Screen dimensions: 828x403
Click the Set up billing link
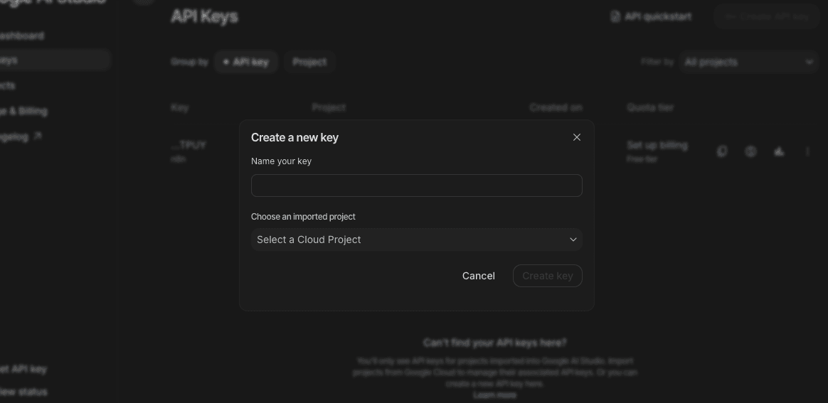point(657,145)
